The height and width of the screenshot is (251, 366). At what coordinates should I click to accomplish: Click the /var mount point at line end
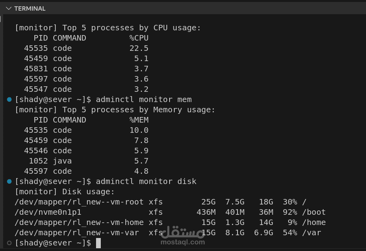pos(311,232)
